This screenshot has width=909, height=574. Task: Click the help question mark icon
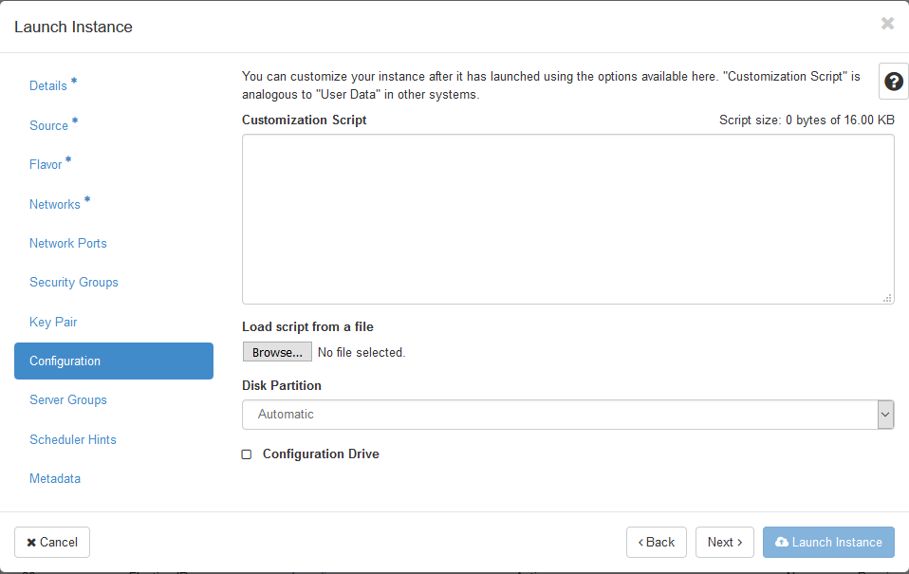[893, 83]
